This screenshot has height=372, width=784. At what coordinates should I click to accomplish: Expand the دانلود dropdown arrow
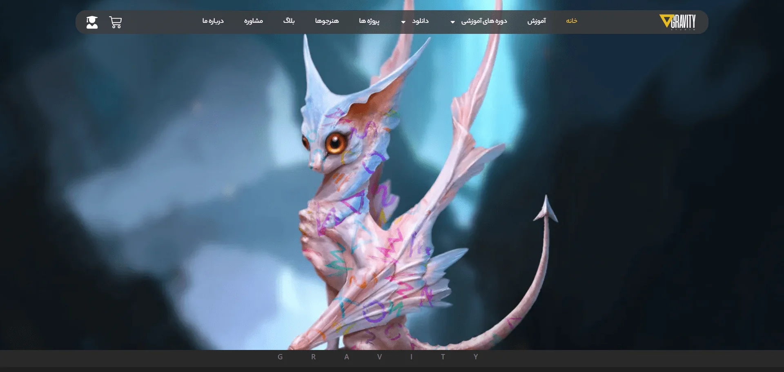(x=403, y=22)
